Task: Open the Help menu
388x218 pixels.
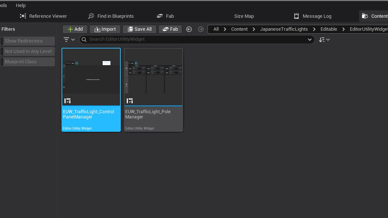Action: pyautogui.click(x=21, y=6)
